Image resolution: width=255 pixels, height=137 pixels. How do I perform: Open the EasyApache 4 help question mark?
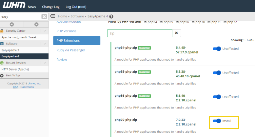tap(111, 16)
